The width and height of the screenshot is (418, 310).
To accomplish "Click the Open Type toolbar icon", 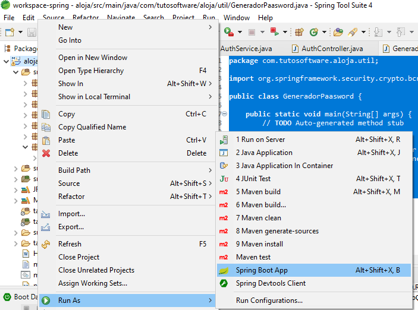I will tap(338, 32).
